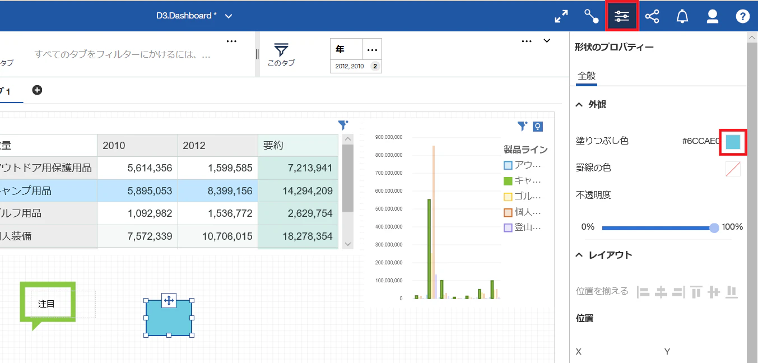The height and width of the screenshot is (363, 758).
Task: Collapse the 外観 section
Action: tap(579, 105)
